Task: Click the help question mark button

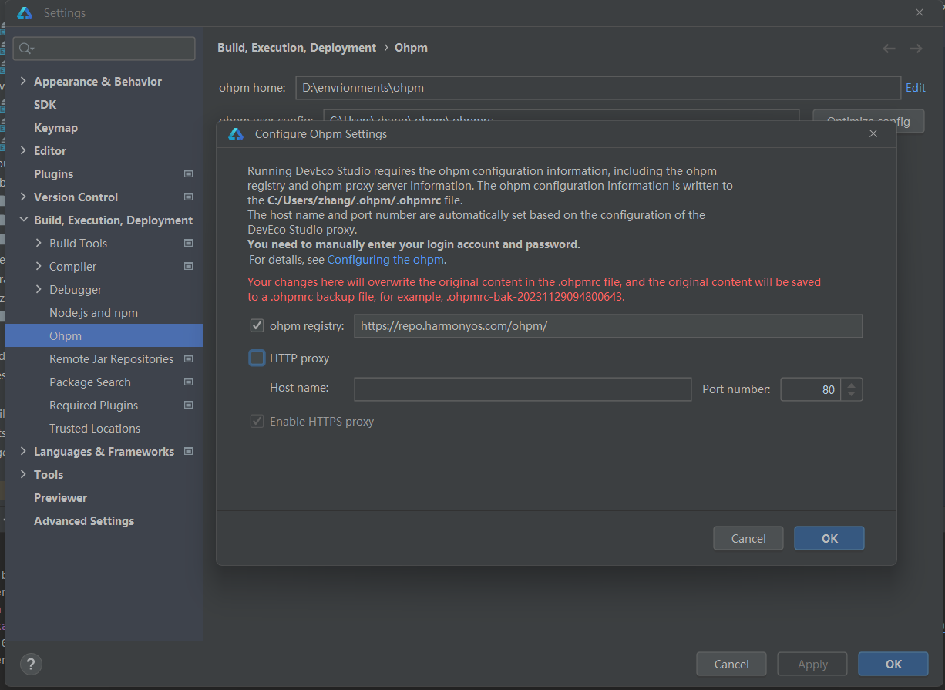Action: pyautogui.click(x=31, y=664)
